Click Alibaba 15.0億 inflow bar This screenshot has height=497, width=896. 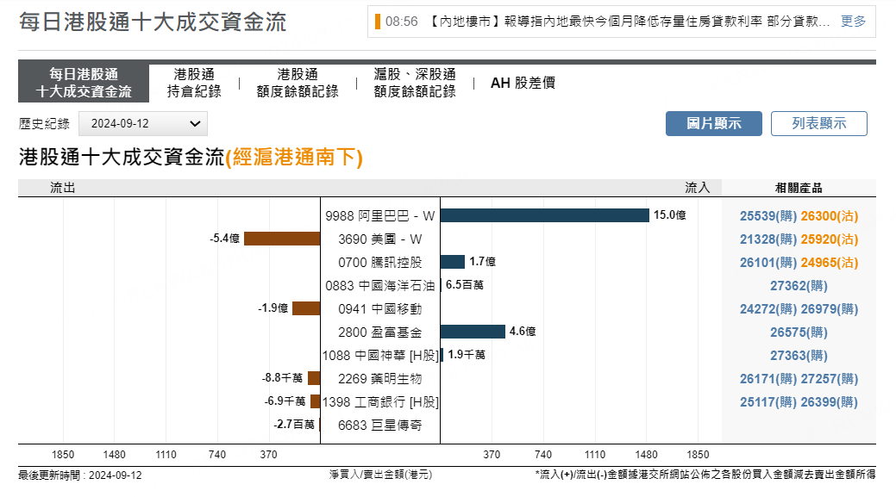(544, 215)
